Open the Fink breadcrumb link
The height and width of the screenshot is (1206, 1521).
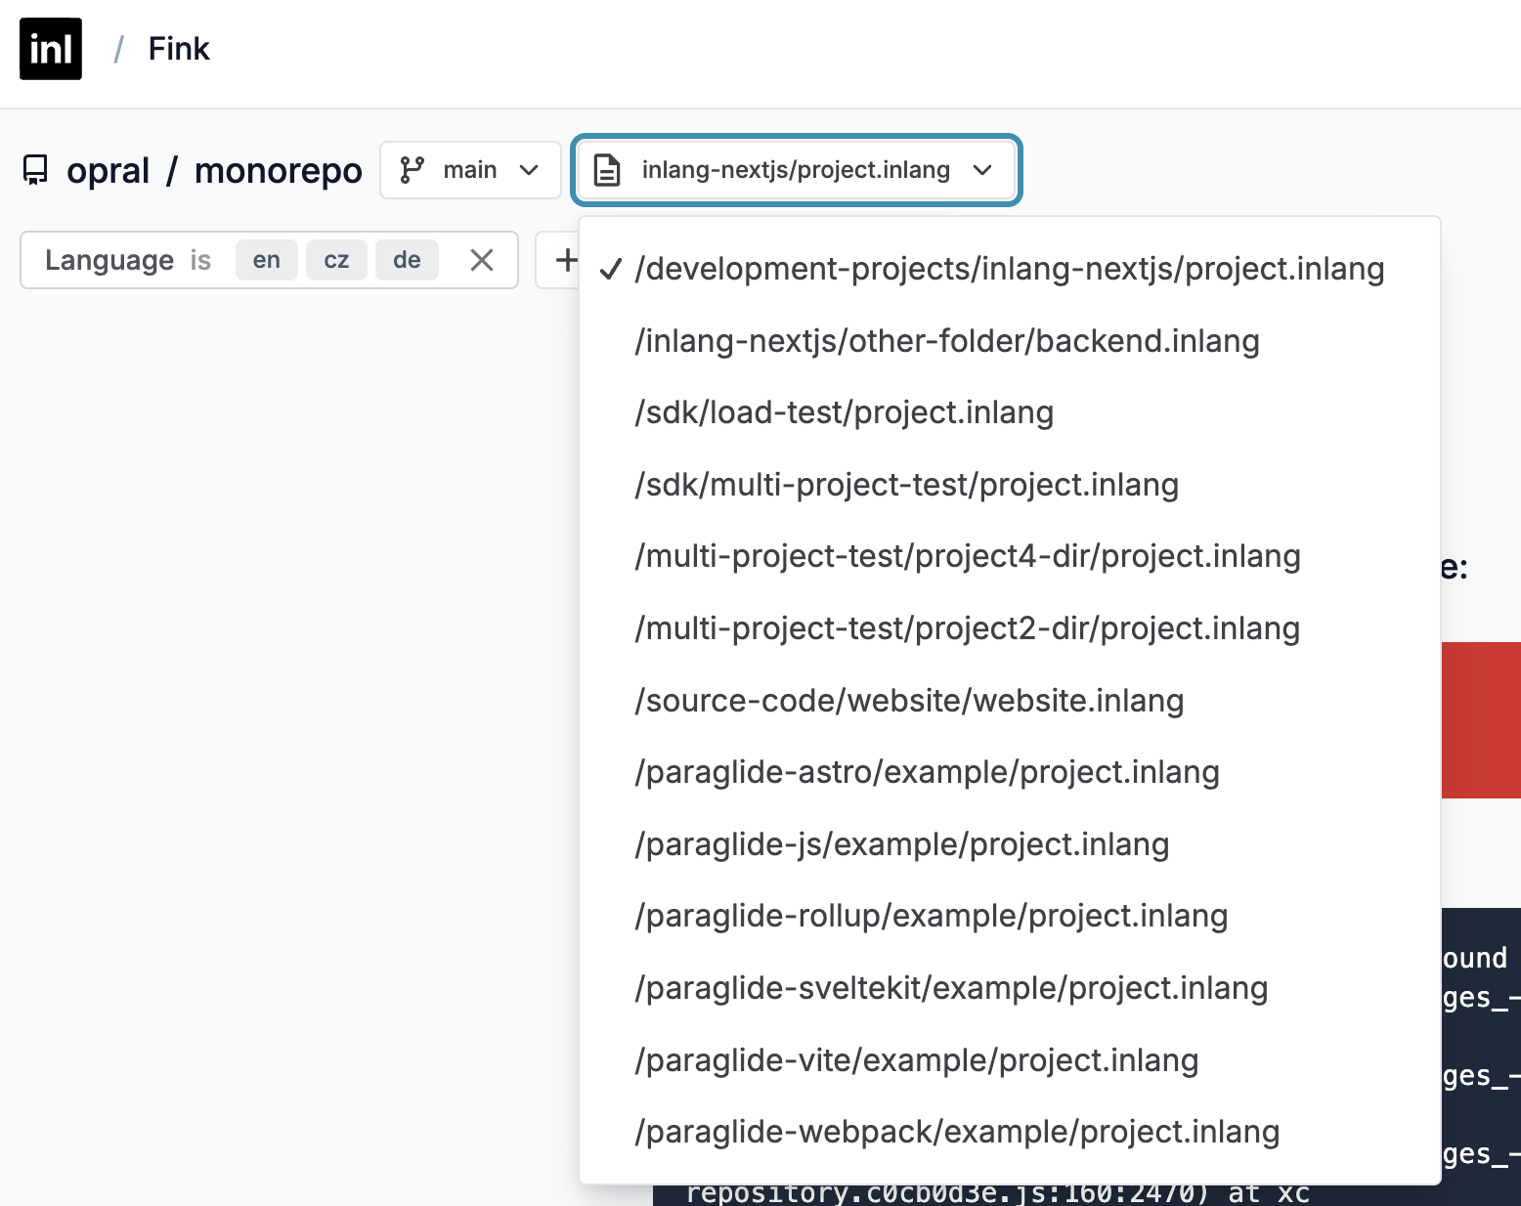point(179,49)
